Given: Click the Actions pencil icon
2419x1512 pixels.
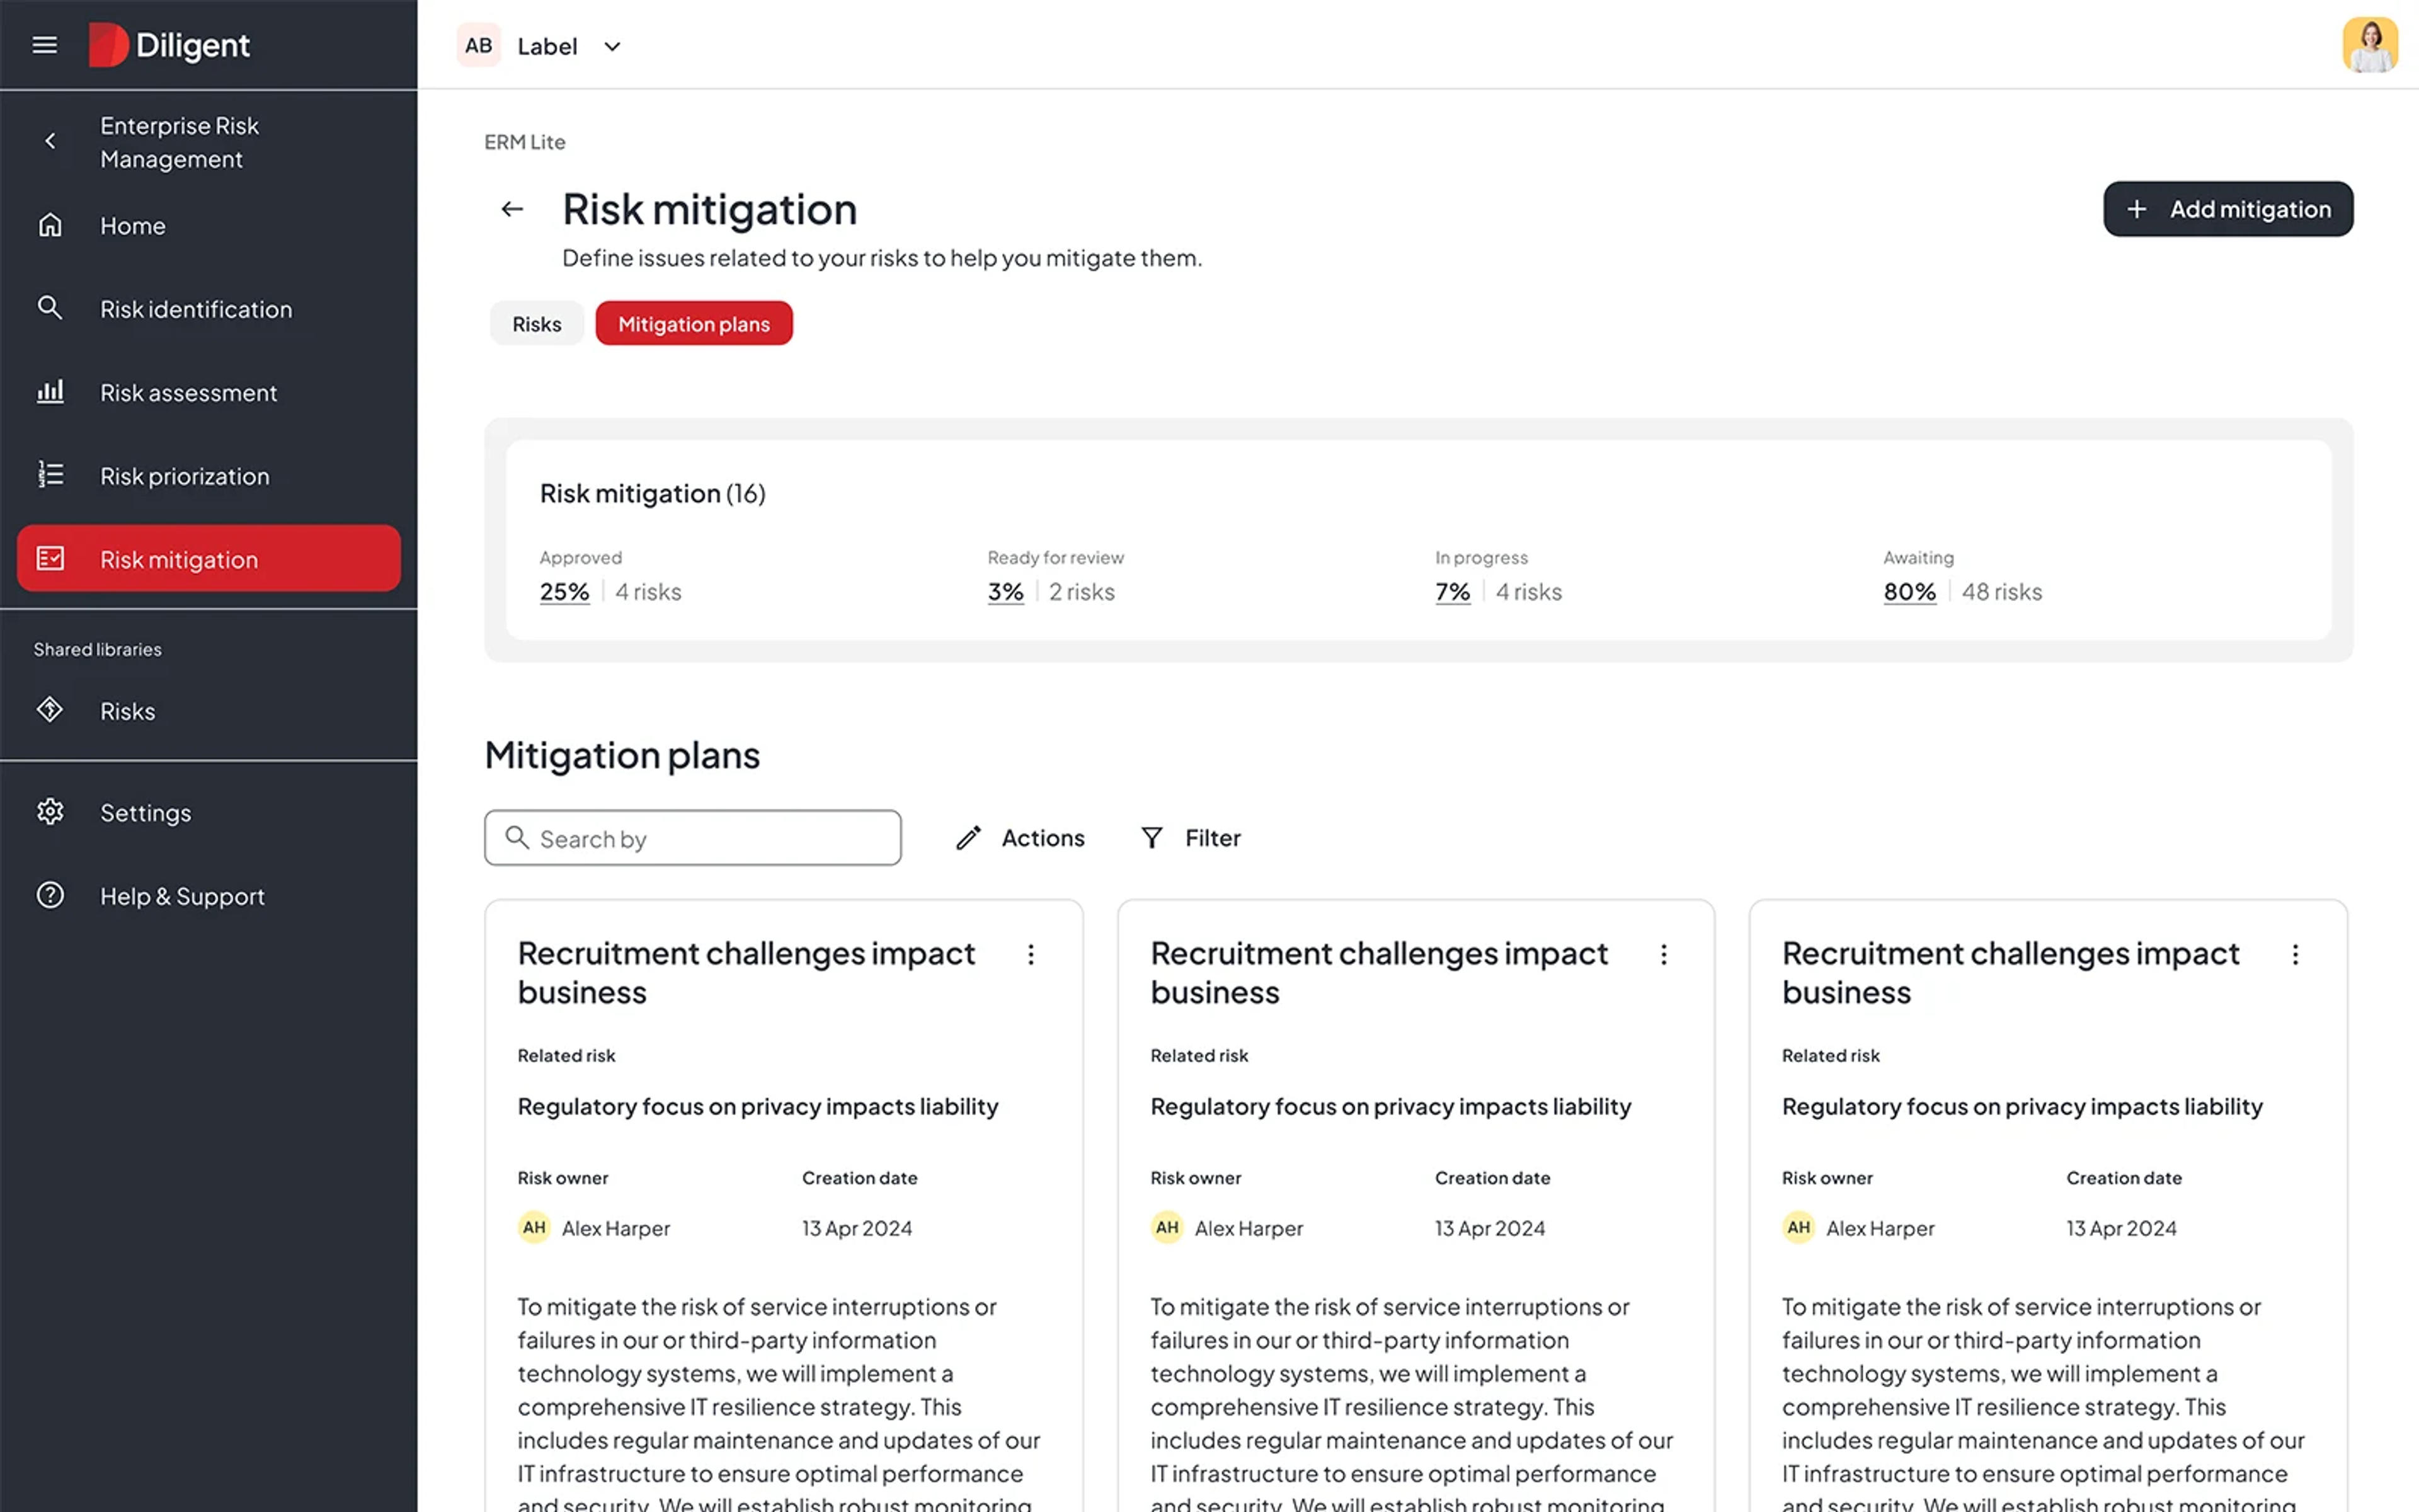Looking at the screenshot, I should pos(969,838).
